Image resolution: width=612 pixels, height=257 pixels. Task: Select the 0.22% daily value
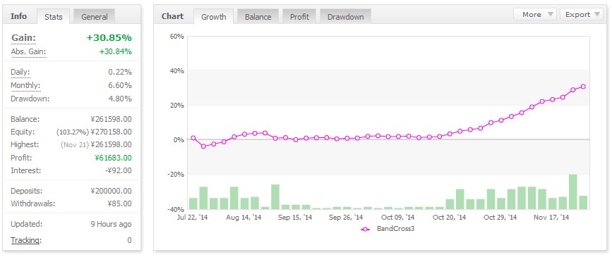tap(120, 72)
